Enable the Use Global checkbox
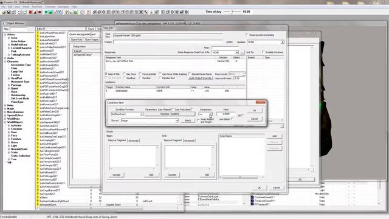The image size is (389, 219). click(x=232, y=119)
